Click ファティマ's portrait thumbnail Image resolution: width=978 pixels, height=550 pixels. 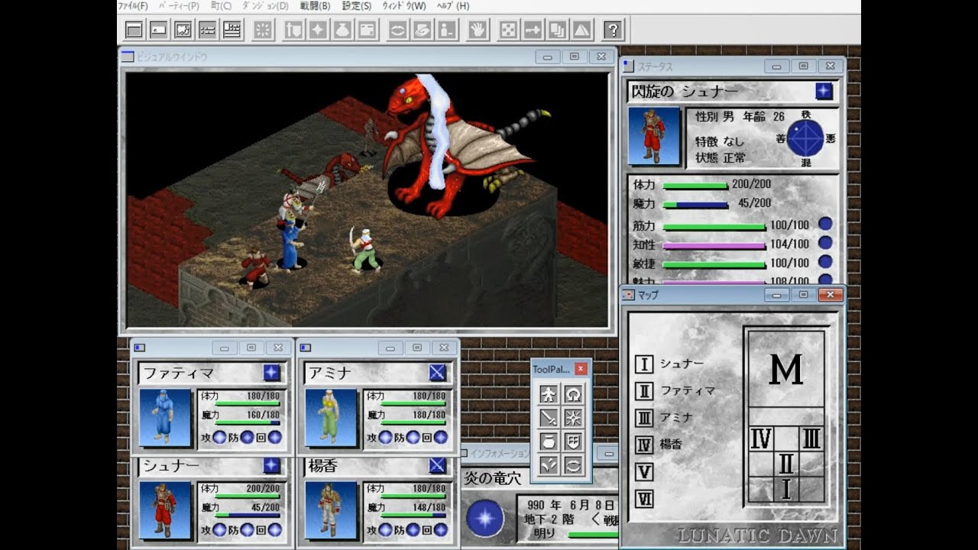point(165,417)
